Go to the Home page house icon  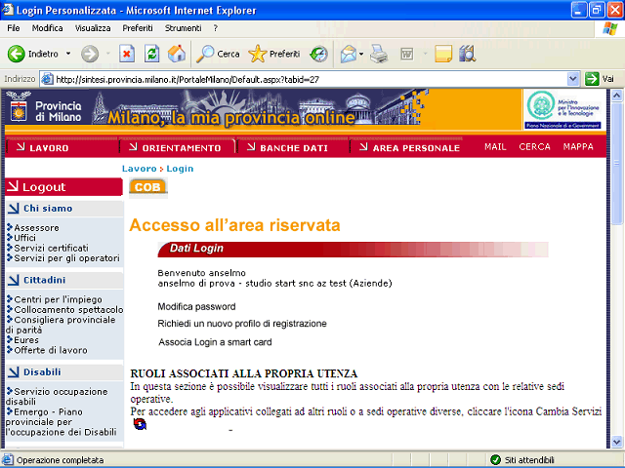point(177,54)
